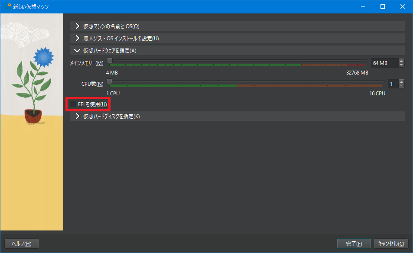Click the CPU数(N) label
This screenshot has width=413, height=253.
click(x=92, y=84)
